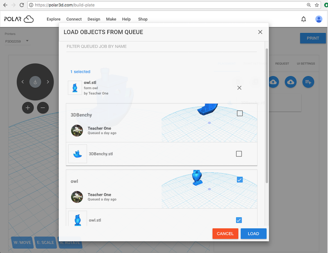Click the owl.stl thumbnail in selected list

(75, 88)
